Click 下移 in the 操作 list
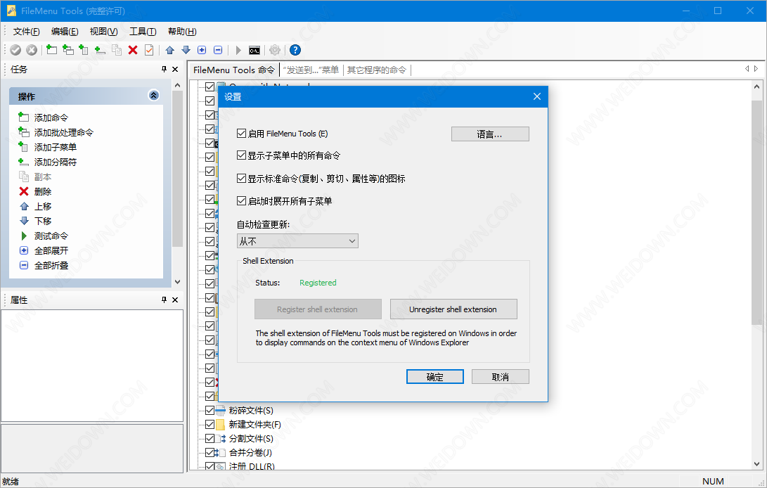Viewport: 767px width, 488px height. point(43,221)
